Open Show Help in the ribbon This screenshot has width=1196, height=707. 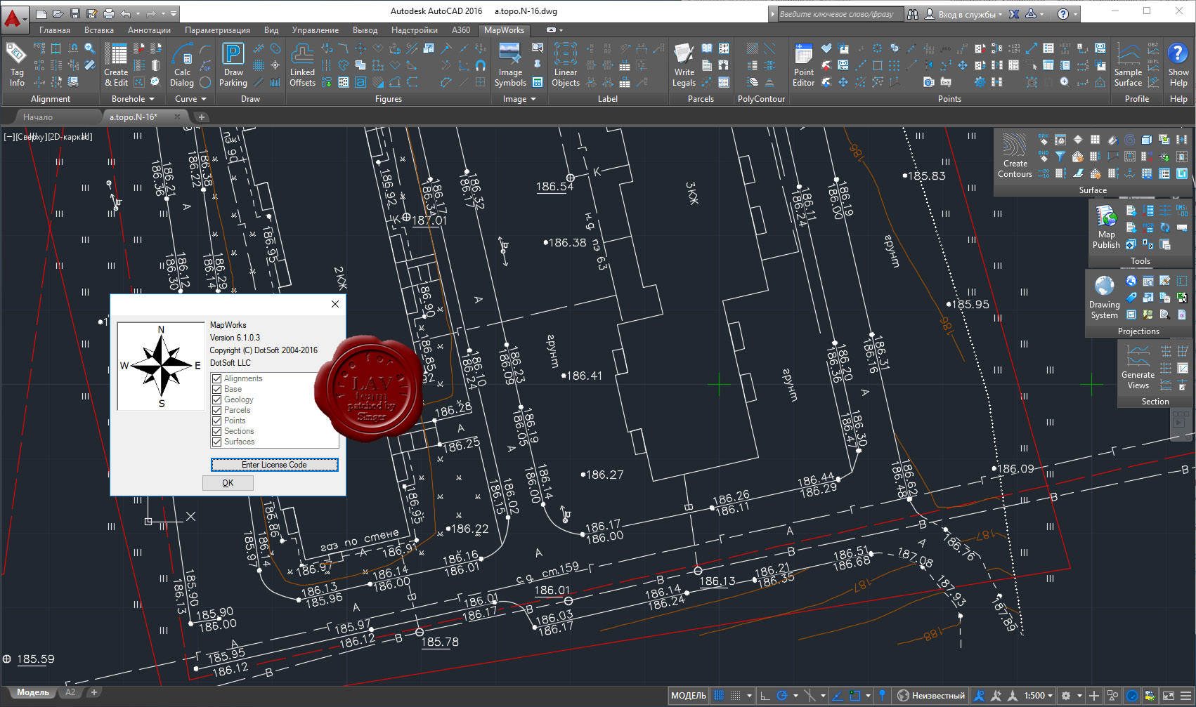(1178, 65)
